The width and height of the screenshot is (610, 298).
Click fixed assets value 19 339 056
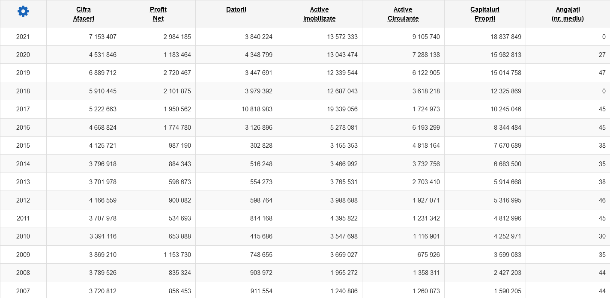point(342,109)
